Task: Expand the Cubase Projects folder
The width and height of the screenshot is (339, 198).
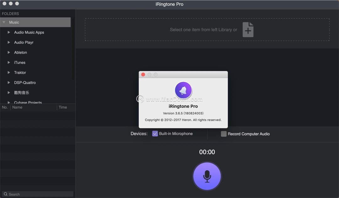Action: pos(9,102)
